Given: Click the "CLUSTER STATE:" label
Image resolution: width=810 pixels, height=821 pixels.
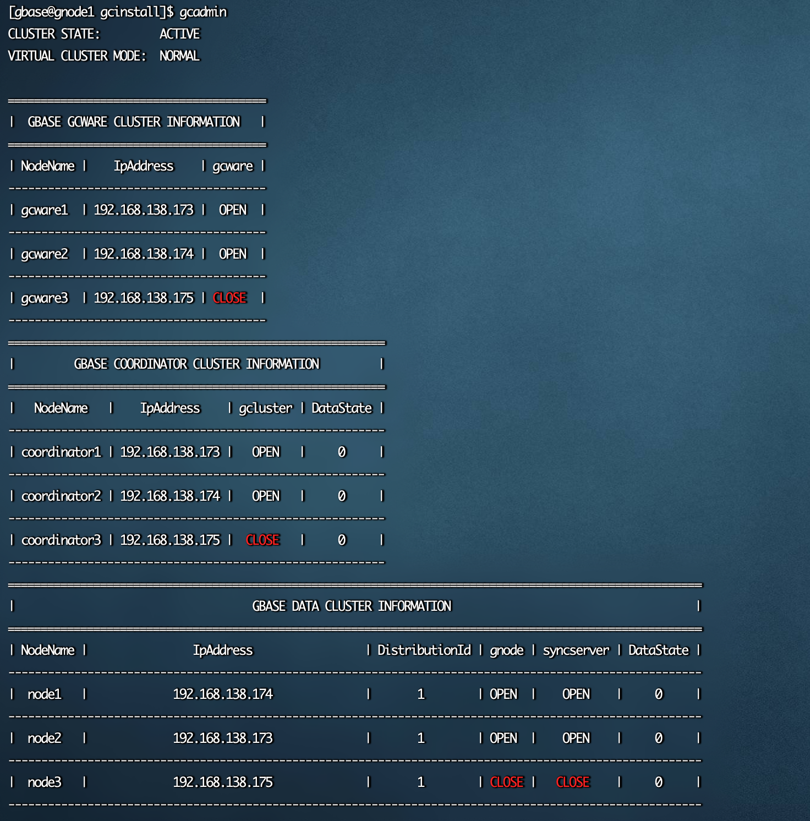Looking at the screenshot, I should click(x=54, y=34).
